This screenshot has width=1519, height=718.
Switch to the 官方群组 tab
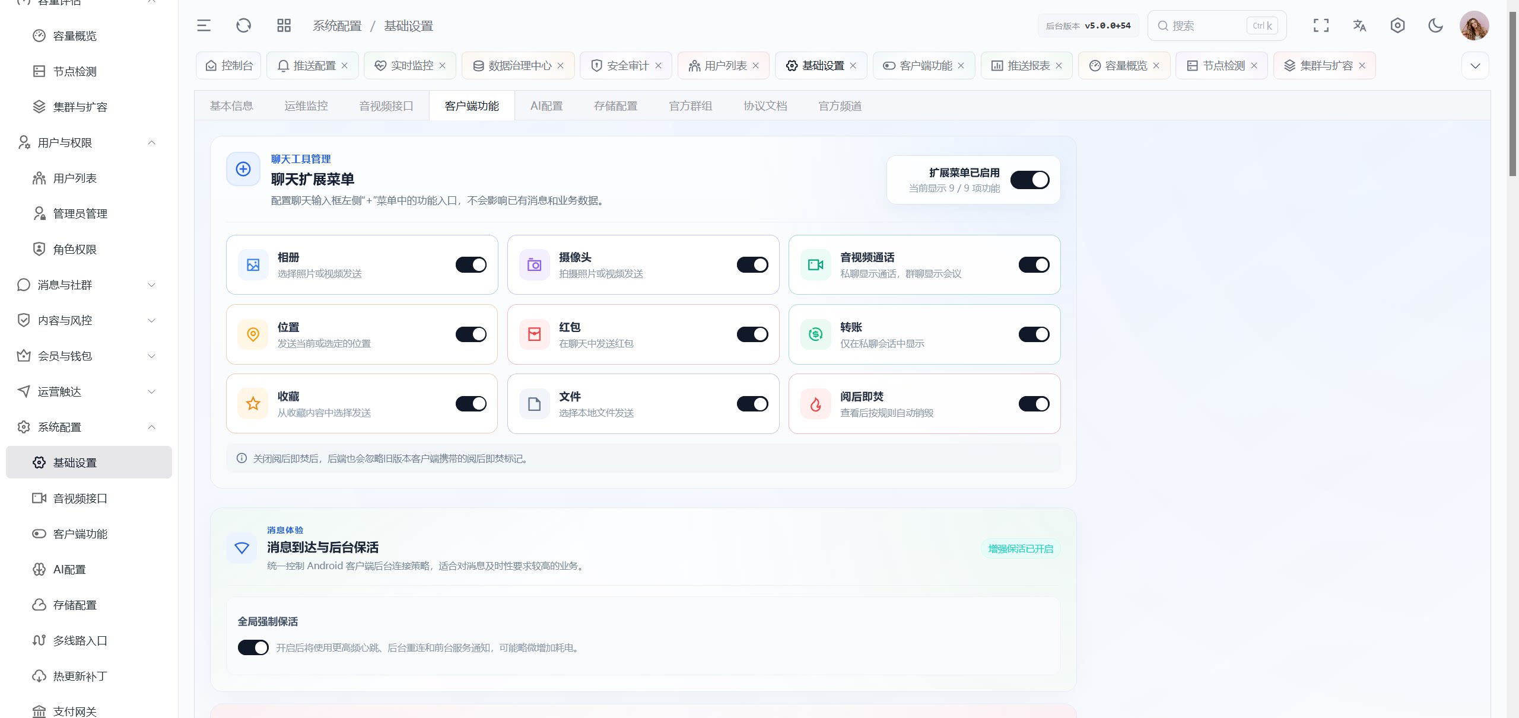[691, 106]
